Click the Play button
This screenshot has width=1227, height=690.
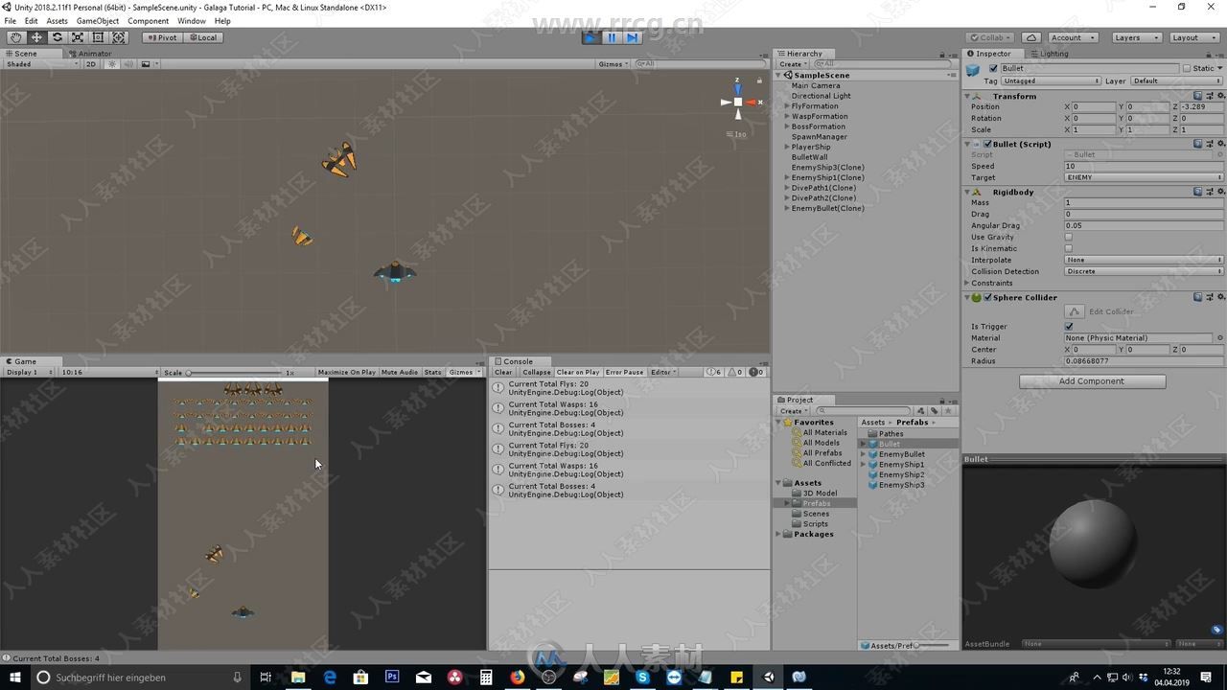(591, 37)
